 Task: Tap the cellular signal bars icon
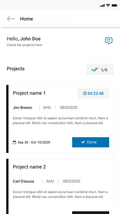coord(102,6)
